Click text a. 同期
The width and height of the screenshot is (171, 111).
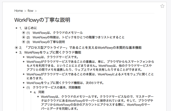39,92
